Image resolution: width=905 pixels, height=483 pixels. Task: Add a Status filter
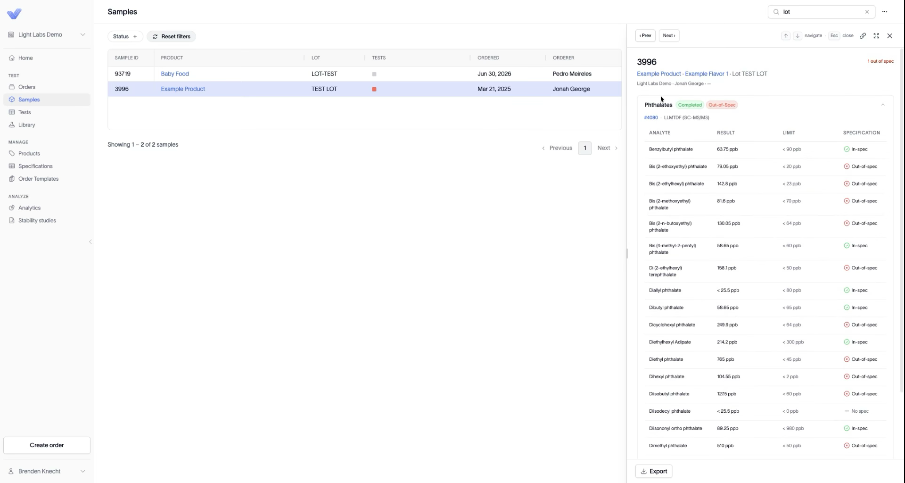125,37
